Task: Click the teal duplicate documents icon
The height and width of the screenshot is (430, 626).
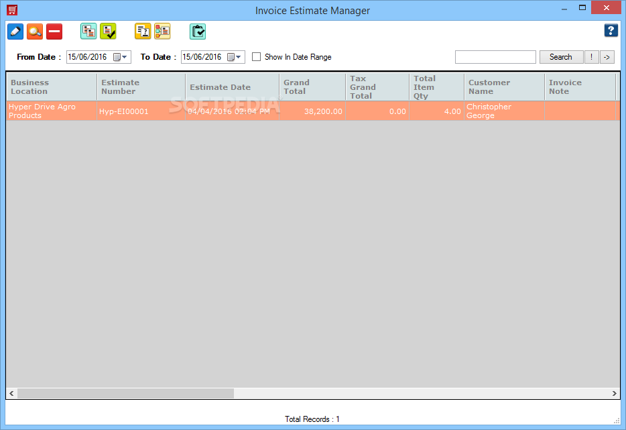Action: coord(88,31)
